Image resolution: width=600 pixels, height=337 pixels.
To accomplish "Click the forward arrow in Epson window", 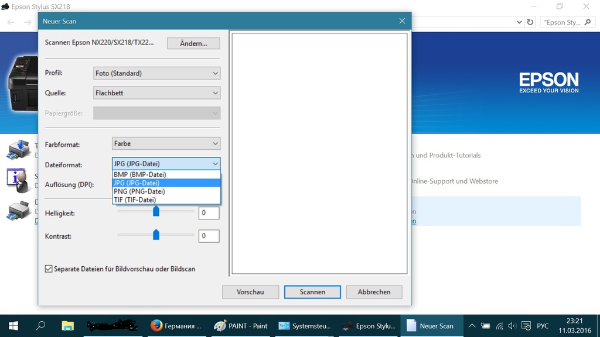I will pyautogui.click(x=28, y=22).
